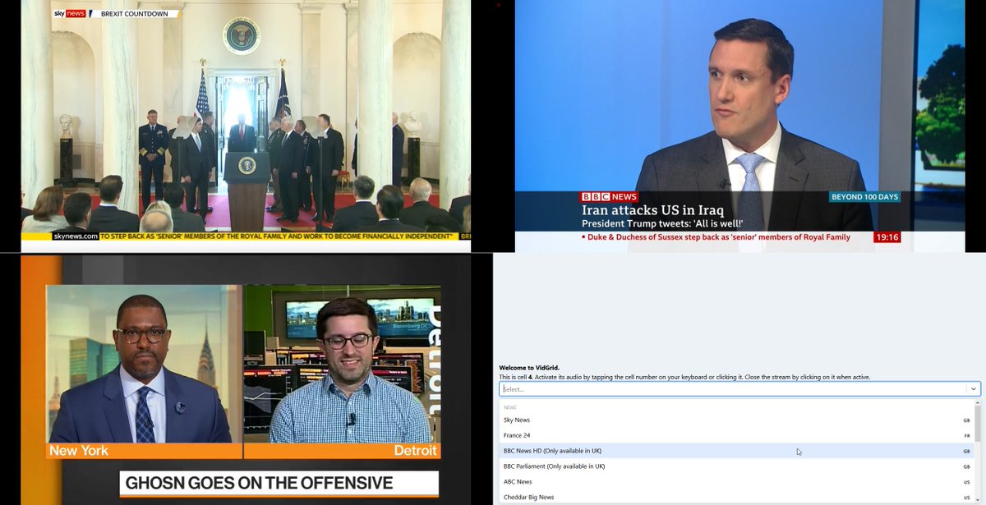Choose ABC News from the list
The height and width of the screenshot is (505, 986).
click(x=736, y=482)
